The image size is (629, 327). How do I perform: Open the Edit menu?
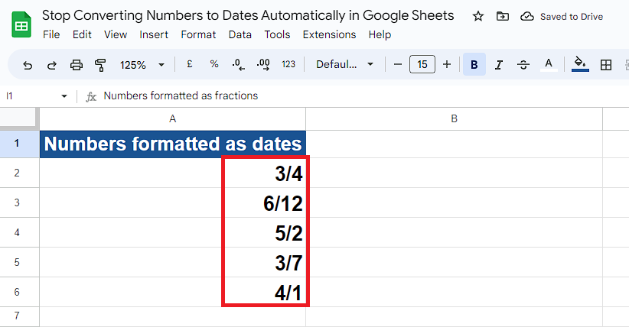tap(82, 35)
